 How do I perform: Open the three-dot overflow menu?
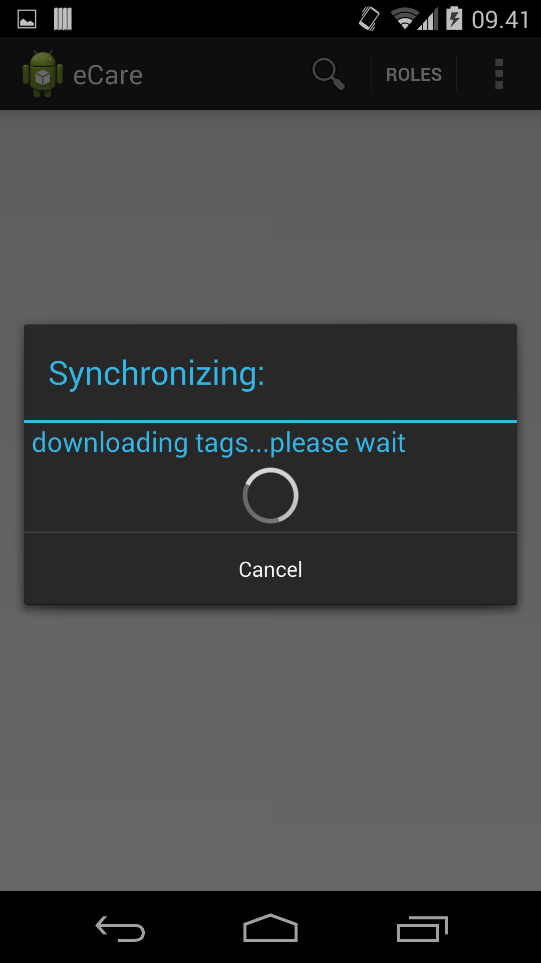[499, 74]
